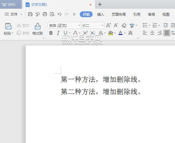
Task: Paste clipboard contents with Paste icon
Action: (8, 26)
